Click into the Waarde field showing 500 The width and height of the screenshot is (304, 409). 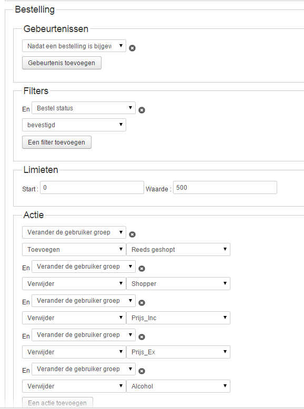point(225,188)
